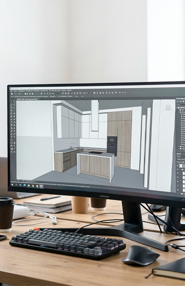Open the Windows Start menu
The width and height of the screenshot is (185, 286).
[x=12, y=185]
